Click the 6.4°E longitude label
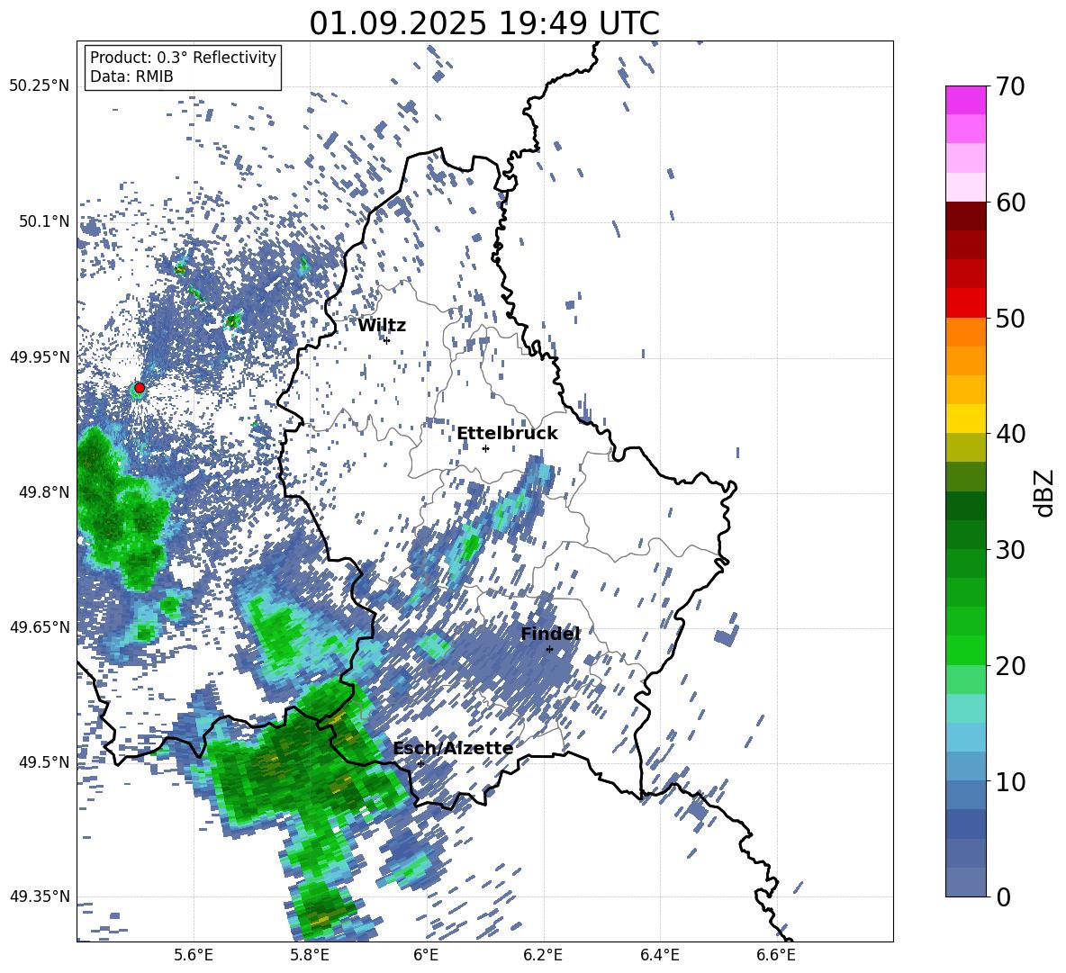 (659, 955)
